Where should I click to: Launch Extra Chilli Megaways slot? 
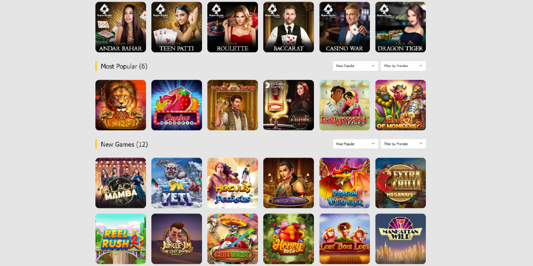(x=400, y=183)
